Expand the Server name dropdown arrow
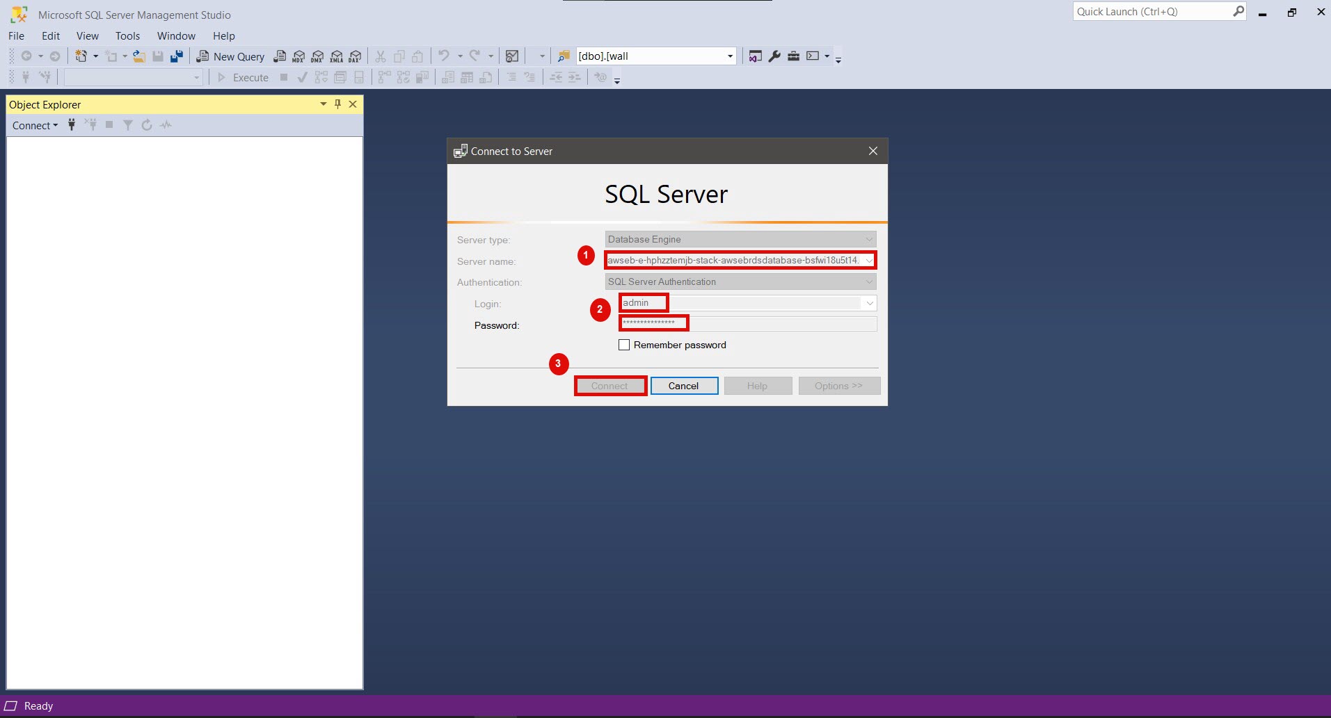Screen dimensions: 1331x718 coord(869,260)
